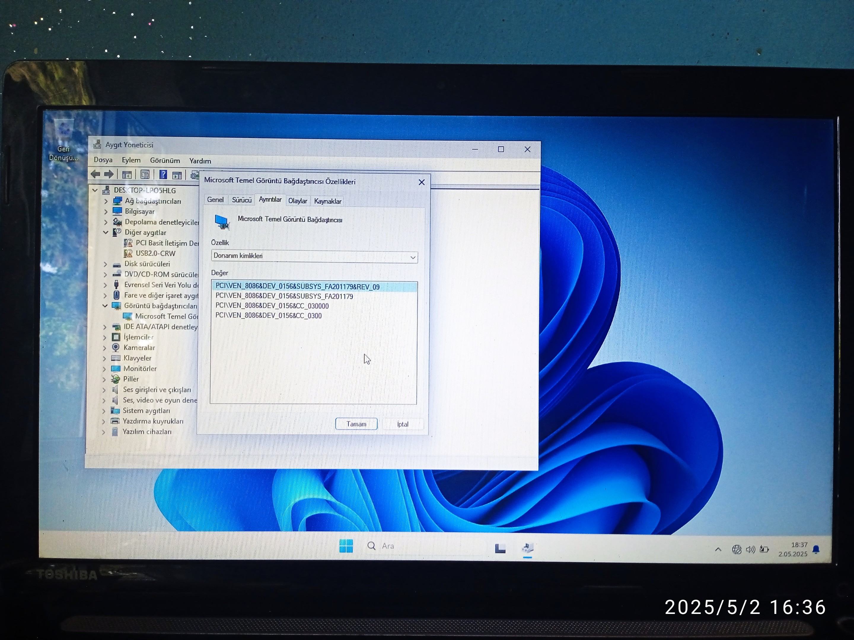Open the Windows Start menu
Screen dimensions: 854x640
pyautogui.click(x=346, y=546)
